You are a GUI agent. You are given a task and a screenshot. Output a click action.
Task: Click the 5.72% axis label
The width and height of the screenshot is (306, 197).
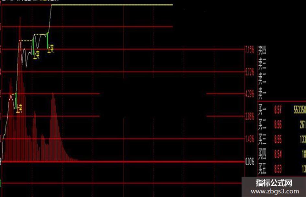coord(250,72)
